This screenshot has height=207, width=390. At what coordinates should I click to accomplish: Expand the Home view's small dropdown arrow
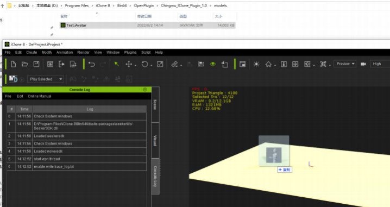point(275,66)
